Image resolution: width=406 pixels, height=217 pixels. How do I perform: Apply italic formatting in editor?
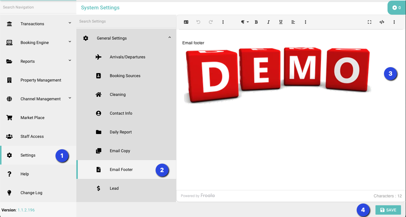coord(268,22)
